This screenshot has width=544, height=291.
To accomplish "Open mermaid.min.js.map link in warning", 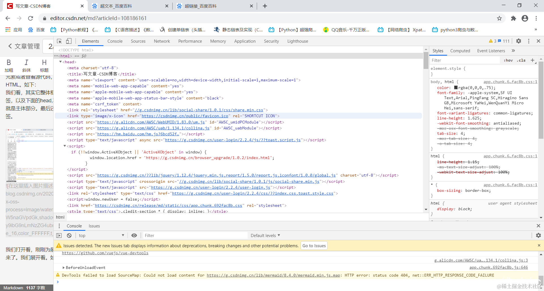I will (273, 275).
